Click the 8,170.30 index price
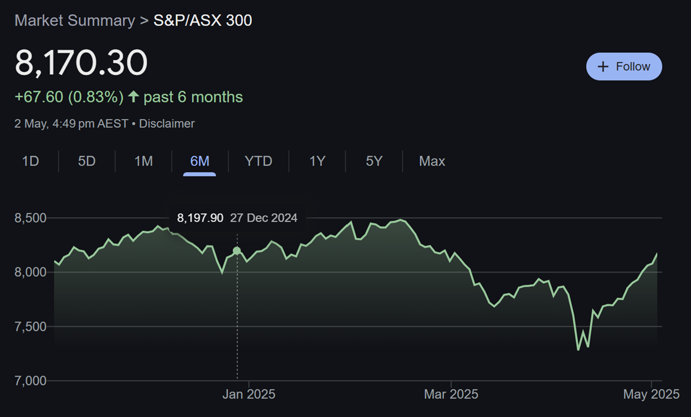This screenshot has height=417, width=691. point(81,62)
